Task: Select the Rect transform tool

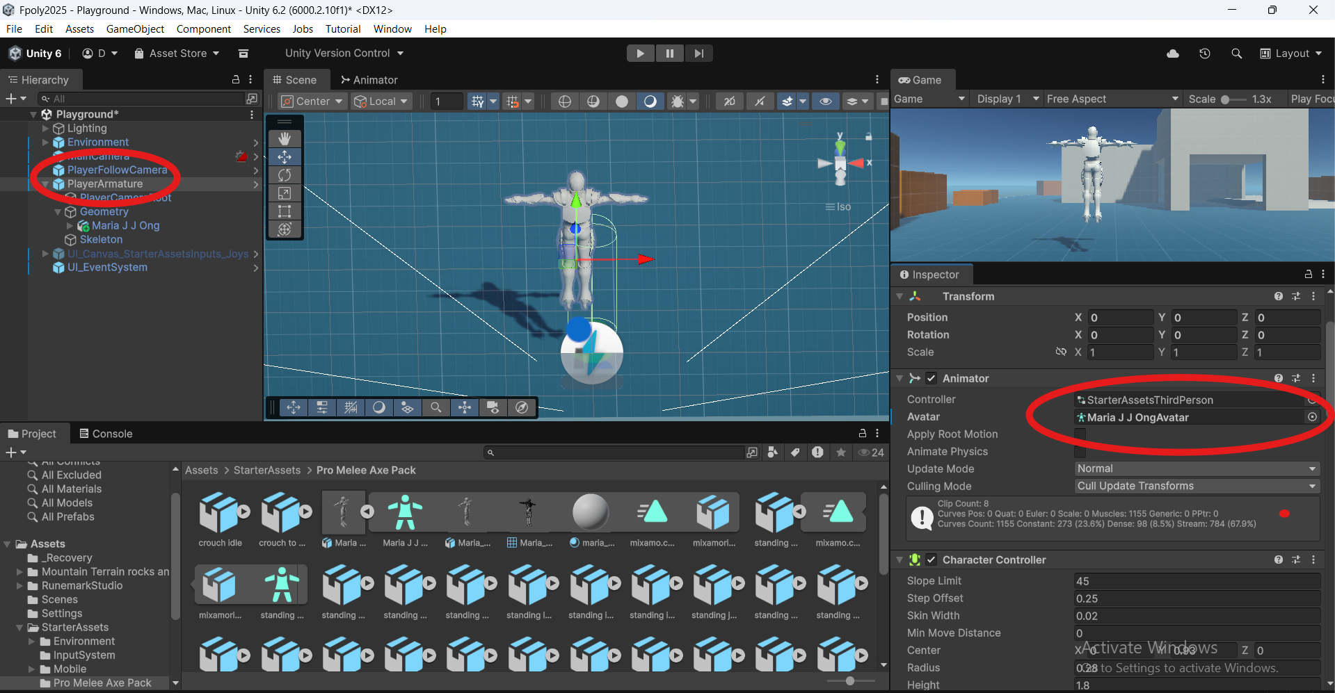Action: coord(285,211)
